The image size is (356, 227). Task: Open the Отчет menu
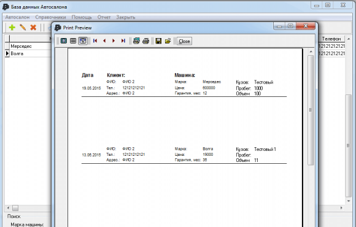(104, 17)
